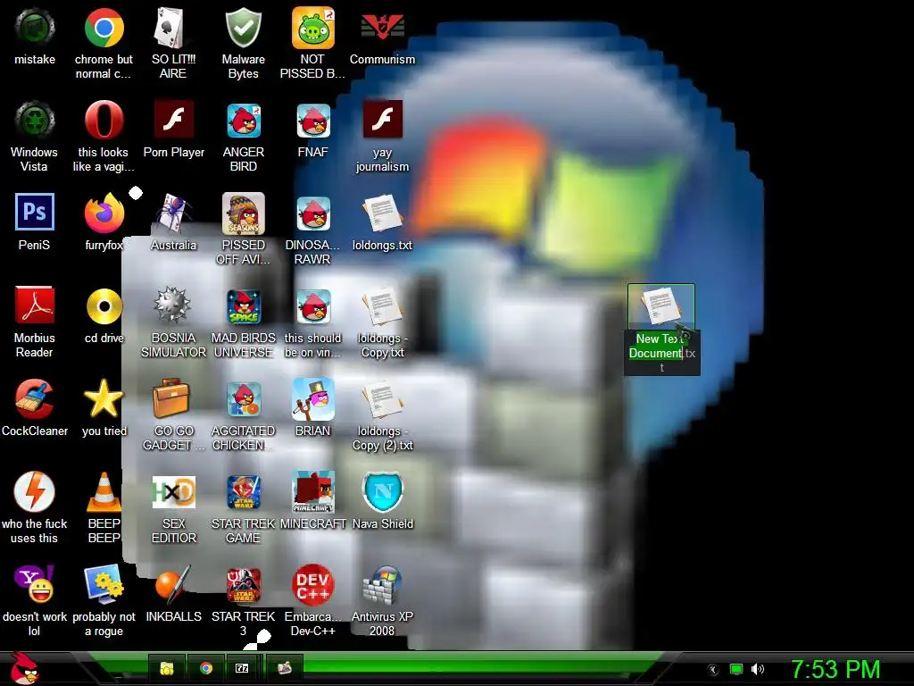The width and height of the screenshot is (914, 686).
Task: Select the MINECRAFT red bird icon
Action: tap(312, 492)
